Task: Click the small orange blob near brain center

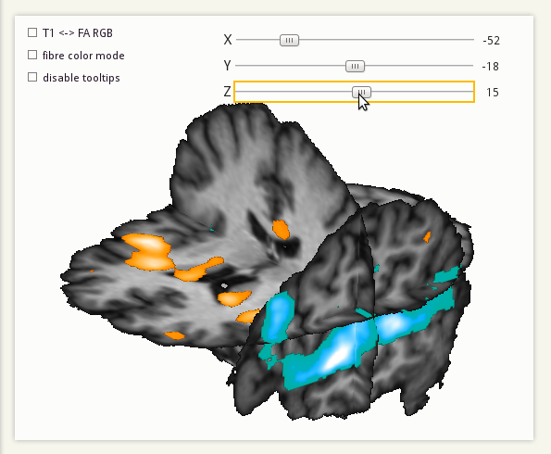Action: click(281, 230)
